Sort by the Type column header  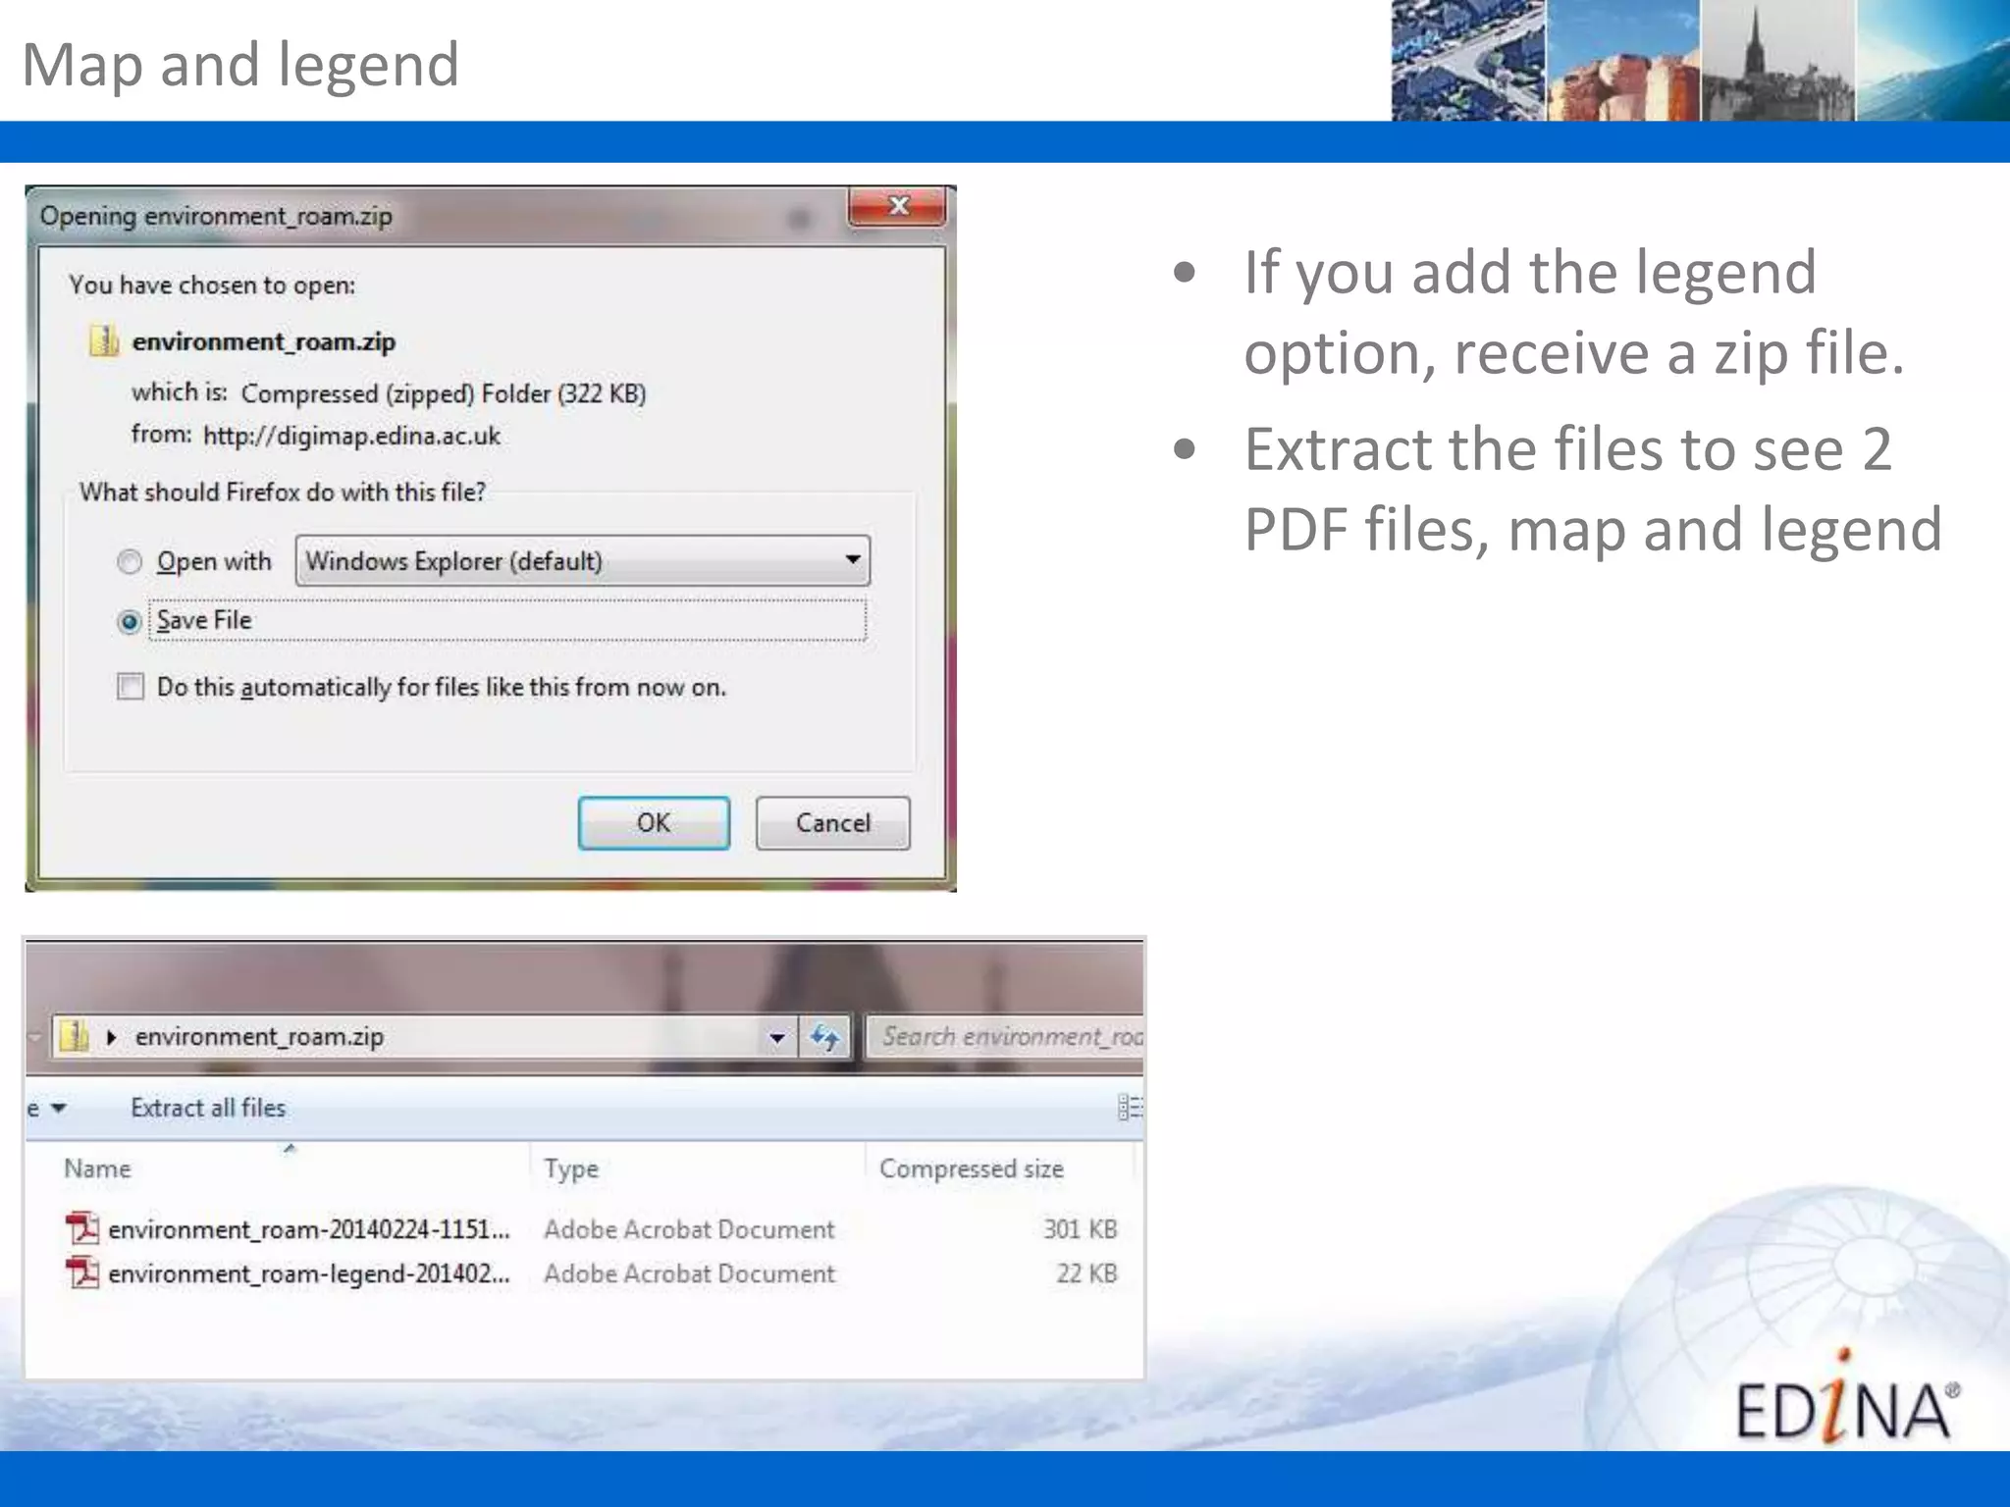[x=571, y=1169]
